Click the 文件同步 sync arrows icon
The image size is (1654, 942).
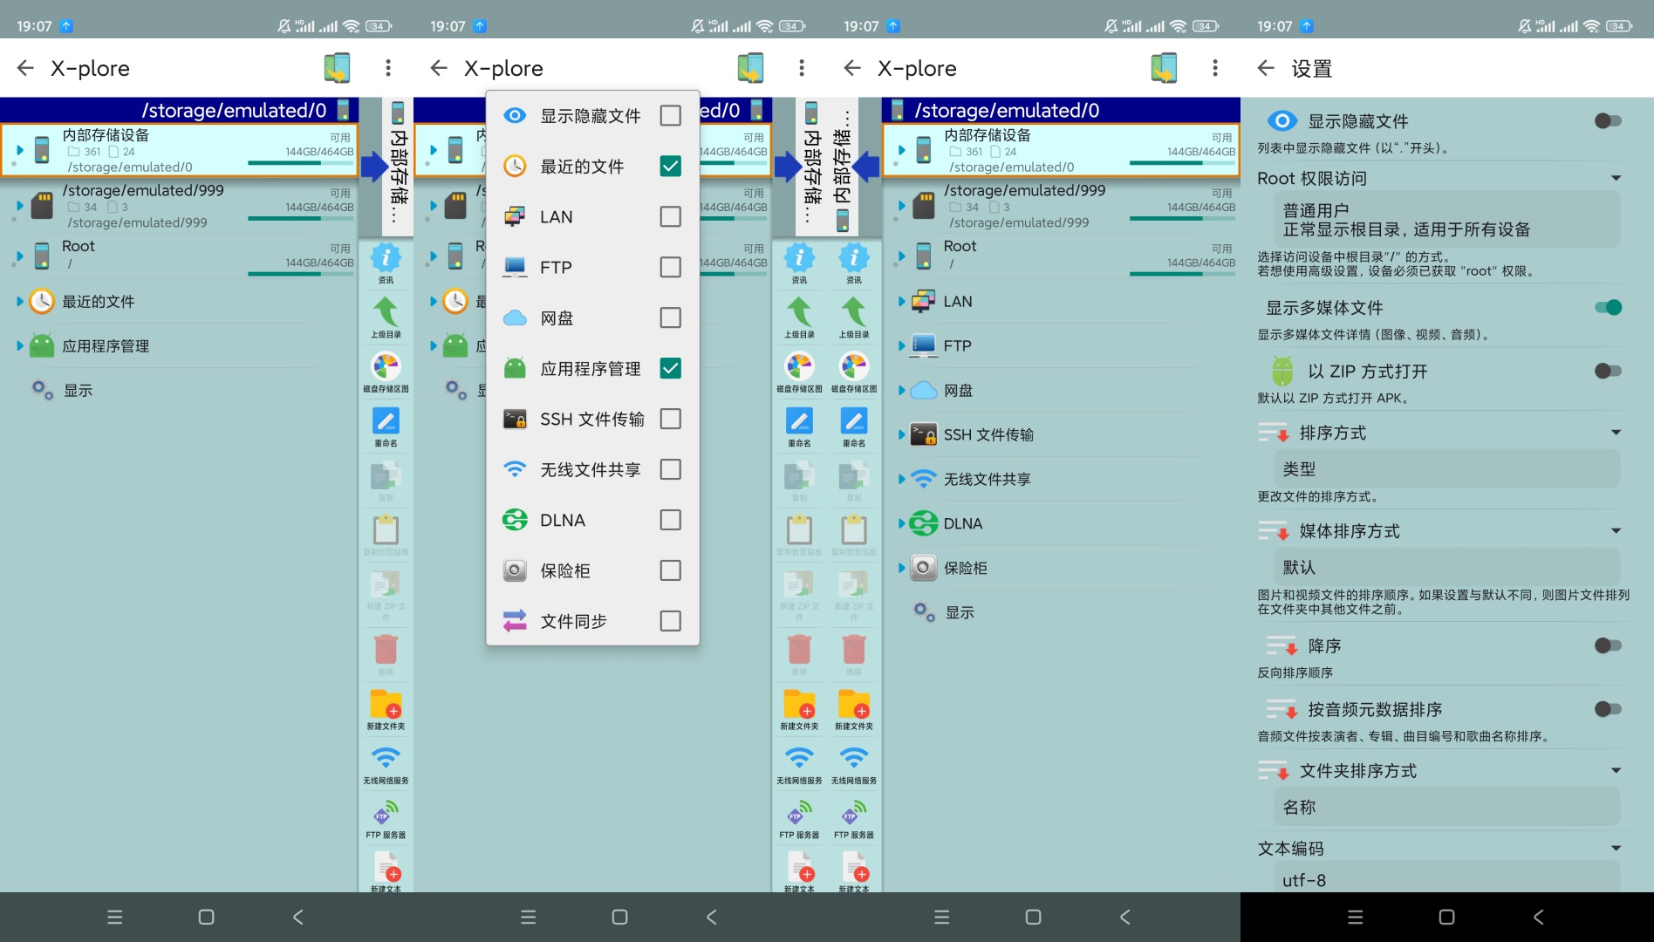(515, 621)
